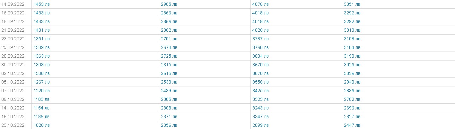Open the 1453 лв price link
This screenshot has width=455, height=129.
42,4
